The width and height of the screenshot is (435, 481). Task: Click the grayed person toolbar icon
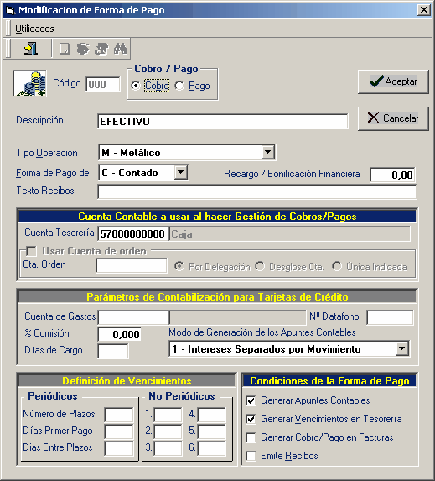click(101, 49)
